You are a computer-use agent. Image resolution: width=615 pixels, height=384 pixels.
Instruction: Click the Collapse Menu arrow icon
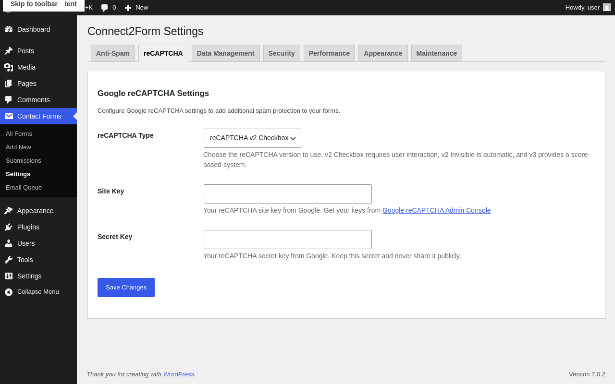tap(9, 292)
